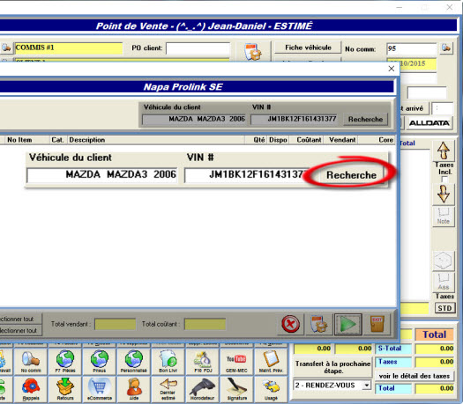Click the ALLDATA button
This screenshot has width=463, height=404.
point(429,123)
